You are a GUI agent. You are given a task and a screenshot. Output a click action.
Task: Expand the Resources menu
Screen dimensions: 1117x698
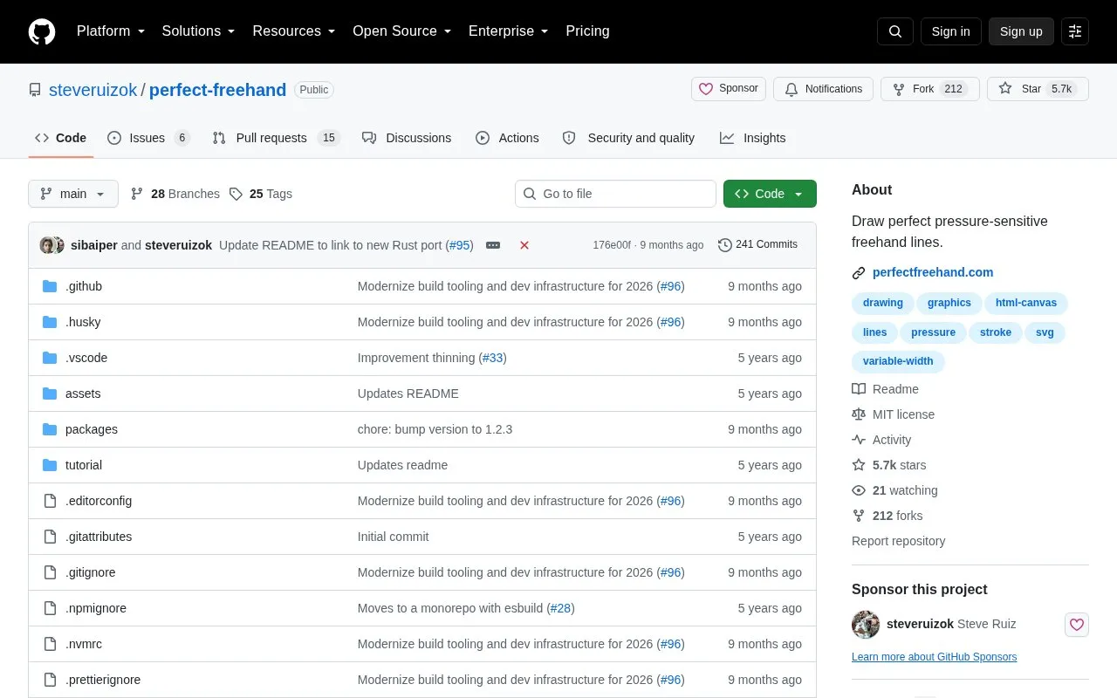pos(294,31)
